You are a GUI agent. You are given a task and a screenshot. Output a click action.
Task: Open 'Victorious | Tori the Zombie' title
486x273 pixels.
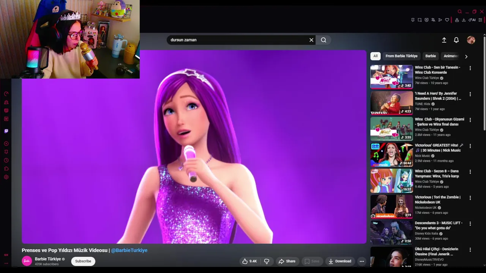[438, 200]
